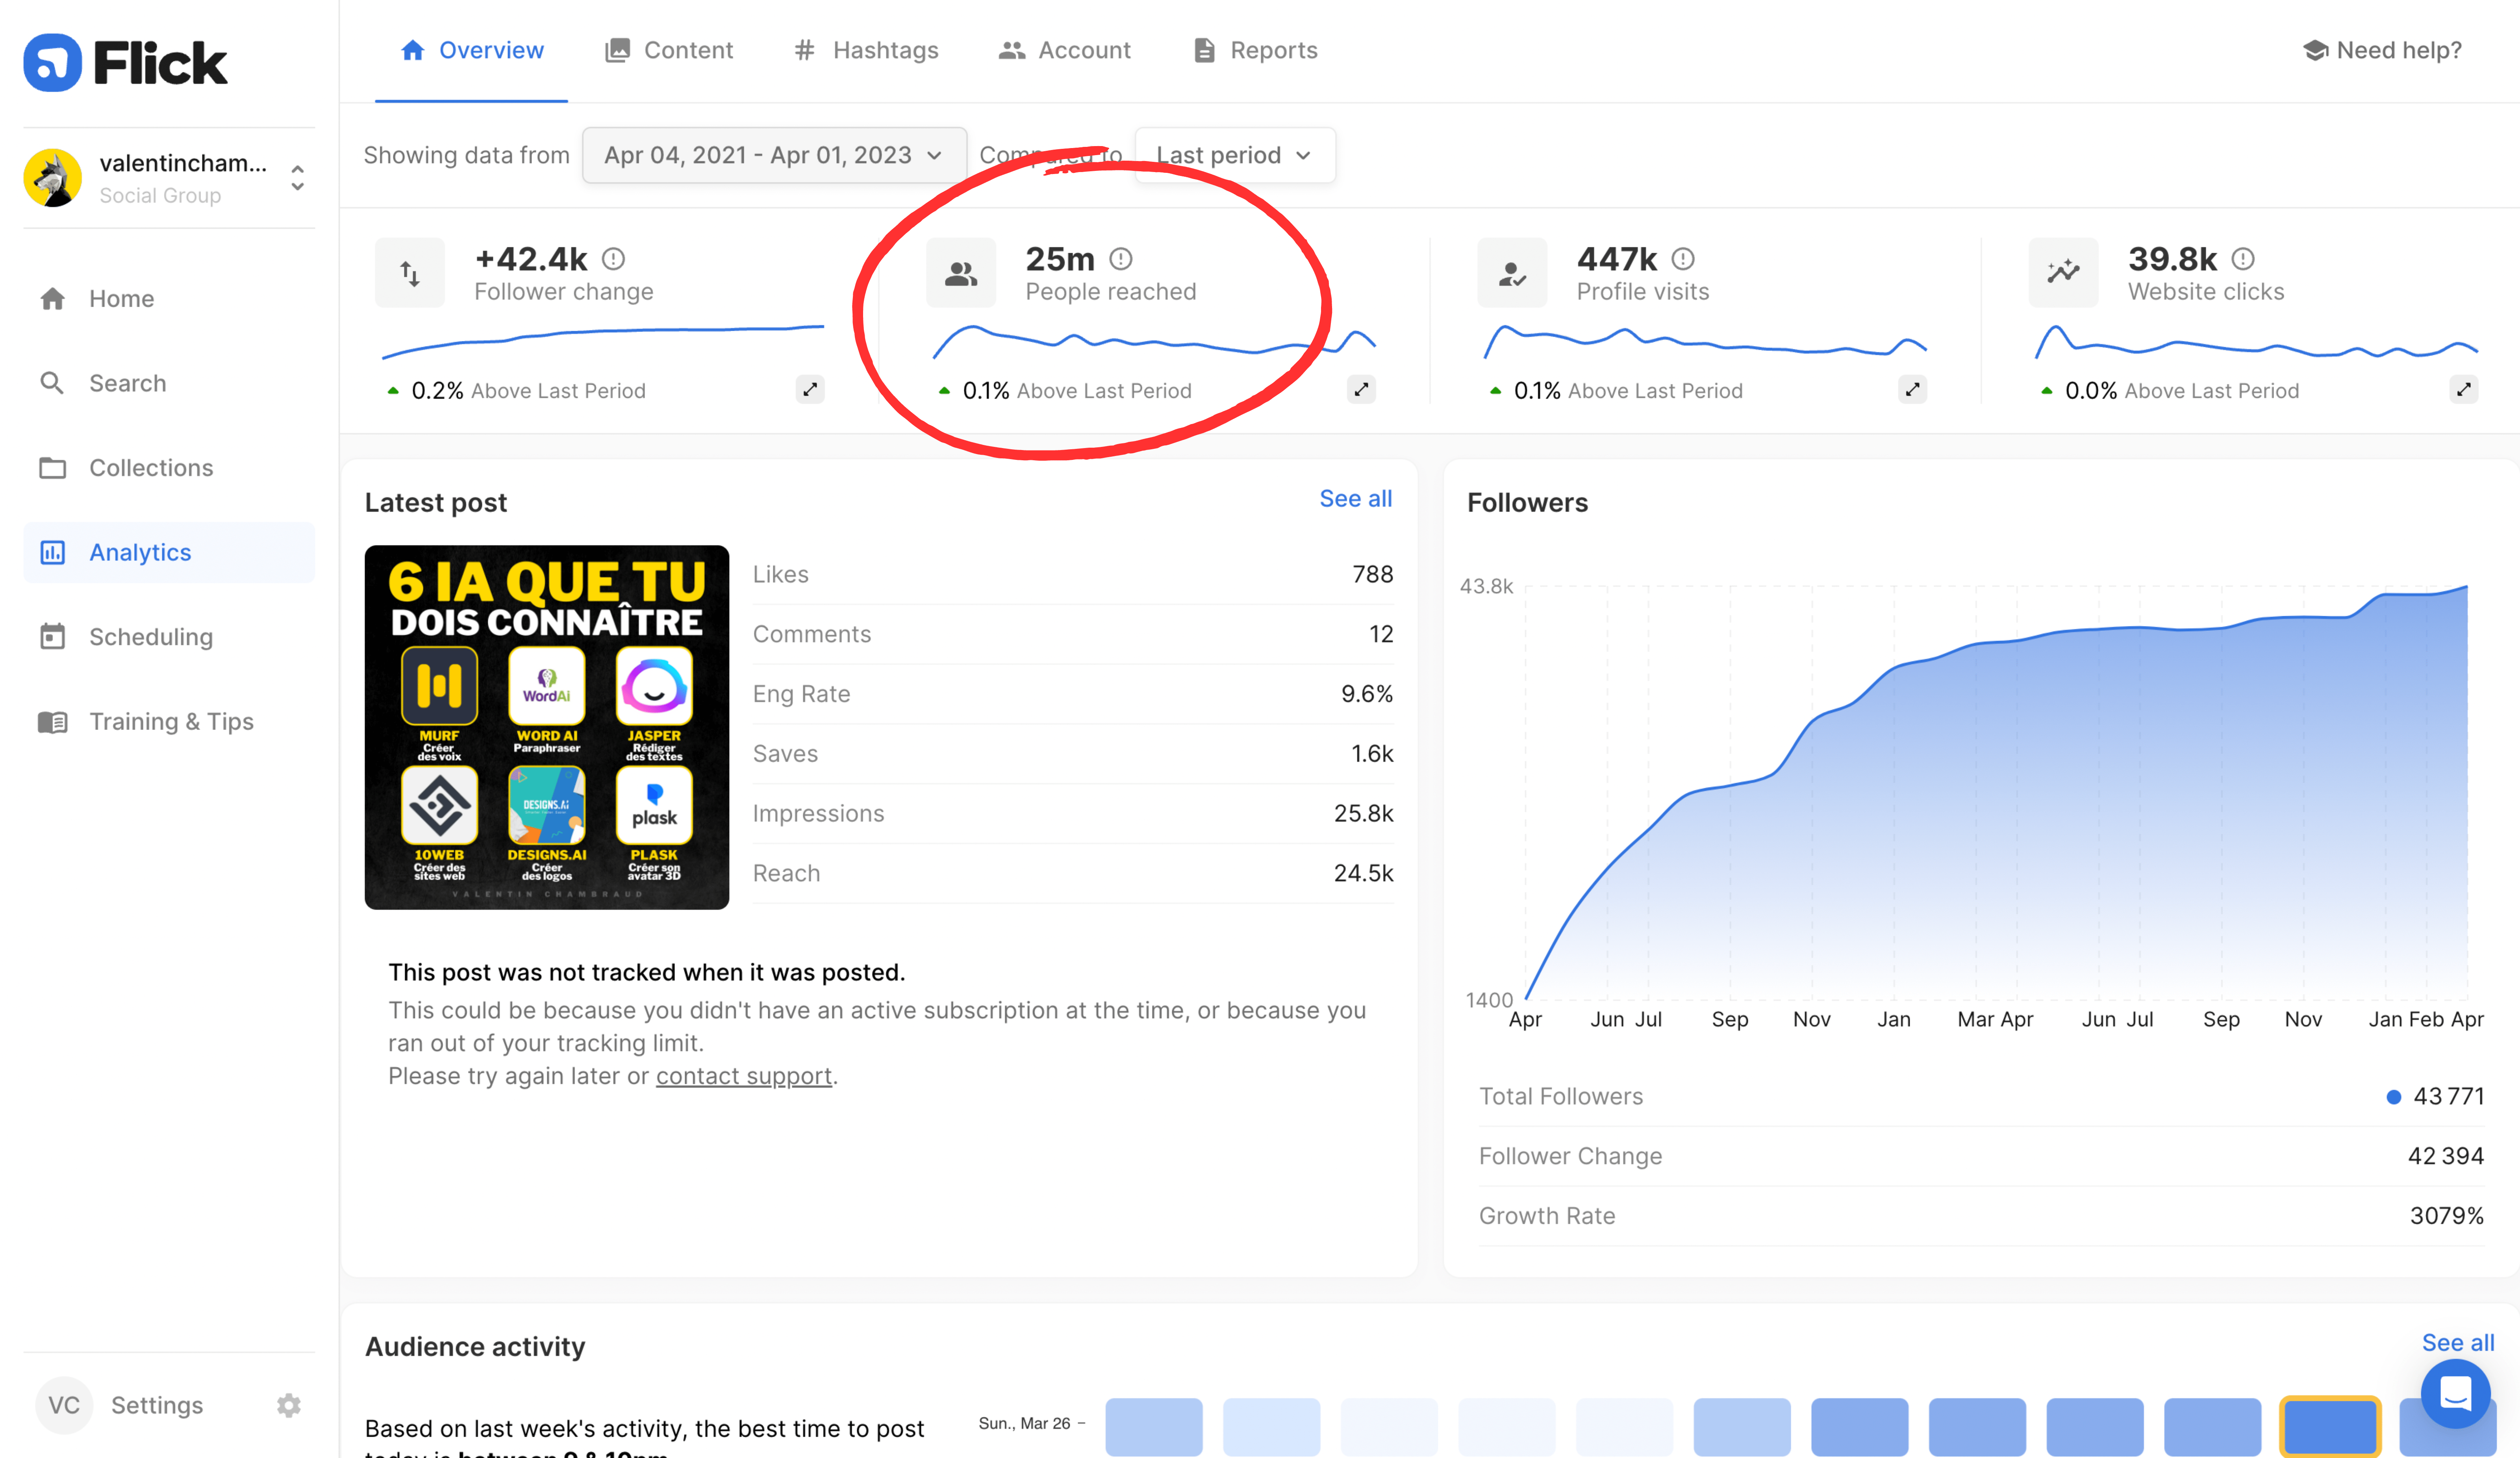Click info icon beside +42.4k Follower change
Viewport: 2520px width, 1458px height.
(613, 259)
